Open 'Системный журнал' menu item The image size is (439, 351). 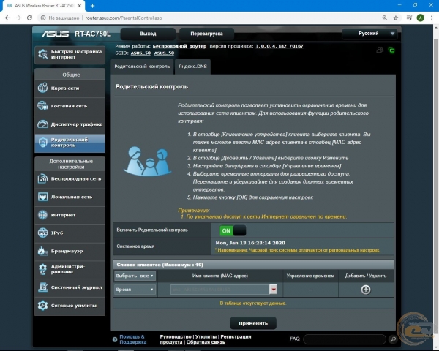(70, 287)
